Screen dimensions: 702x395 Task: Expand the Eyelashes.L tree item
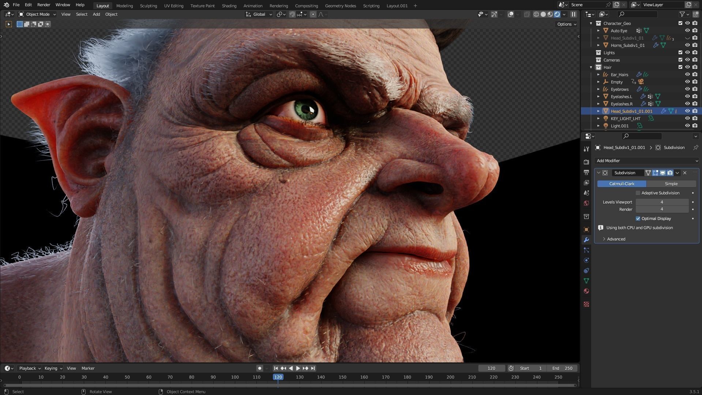tap(598, 96)
